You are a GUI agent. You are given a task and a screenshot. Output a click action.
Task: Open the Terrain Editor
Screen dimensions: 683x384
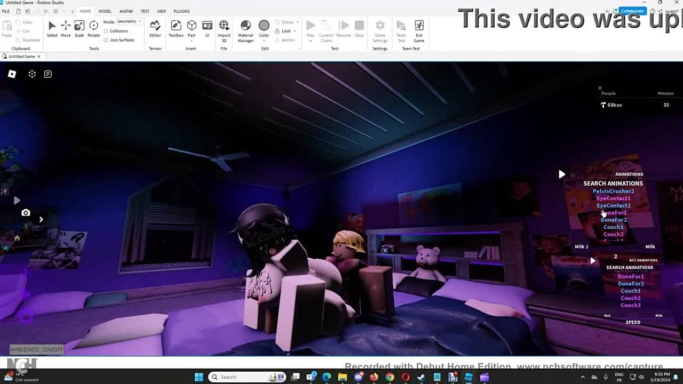[155, 28]
